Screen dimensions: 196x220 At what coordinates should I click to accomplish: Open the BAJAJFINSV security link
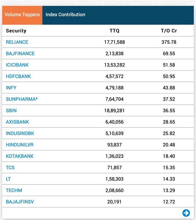point(20,202)
